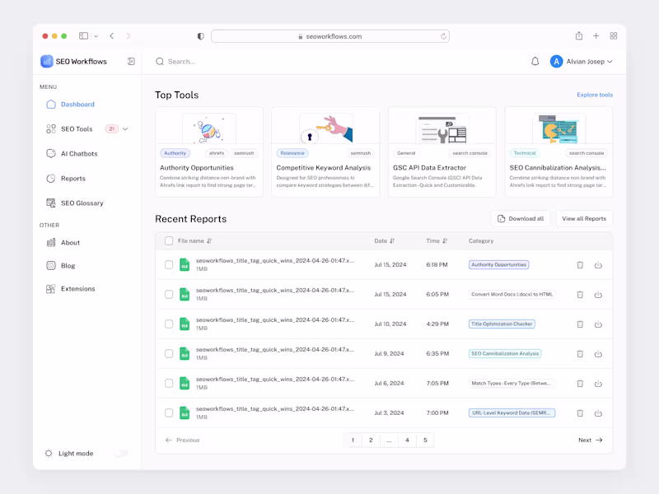
Task: Collapse the sidebar with the panel icon
Action: (x=131, y=61)
